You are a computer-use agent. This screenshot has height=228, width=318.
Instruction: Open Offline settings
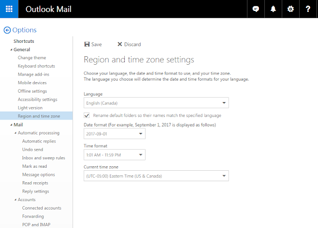pos(32,91)
